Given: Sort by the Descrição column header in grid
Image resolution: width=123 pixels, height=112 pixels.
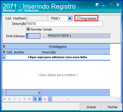Looking at the screenshot, I should (x=76, y=52).
